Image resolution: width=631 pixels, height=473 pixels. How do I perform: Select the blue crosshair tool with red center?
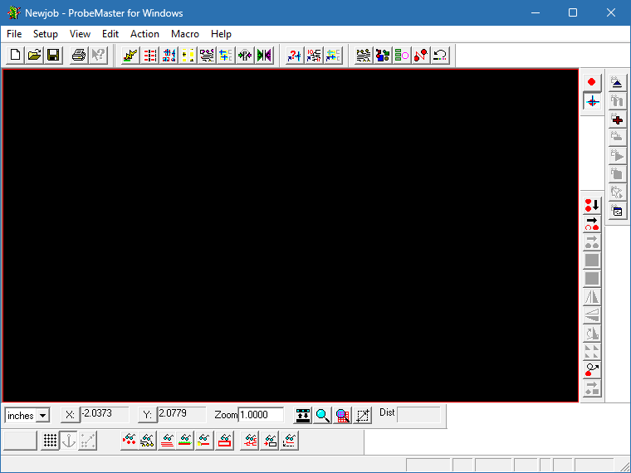click(x=592, y=101)
